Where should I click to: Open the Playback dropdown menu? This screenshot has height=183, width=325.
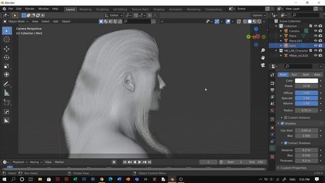(x=20, y=162)
